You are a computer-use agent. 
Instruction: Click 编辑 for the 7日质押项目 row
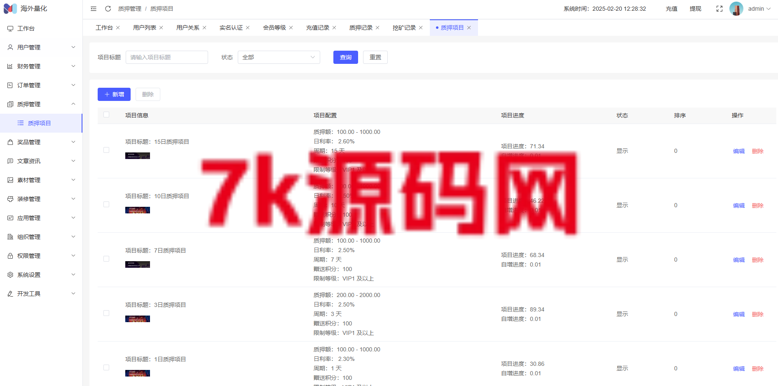coord(739,260)
